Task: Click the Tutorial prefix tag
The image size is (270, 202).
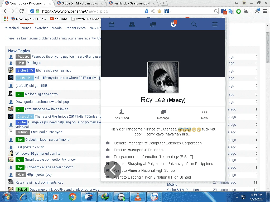Action: tap(23, 132)
